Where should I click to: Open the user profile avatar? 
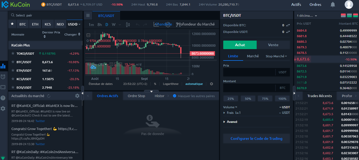[349, 5]
